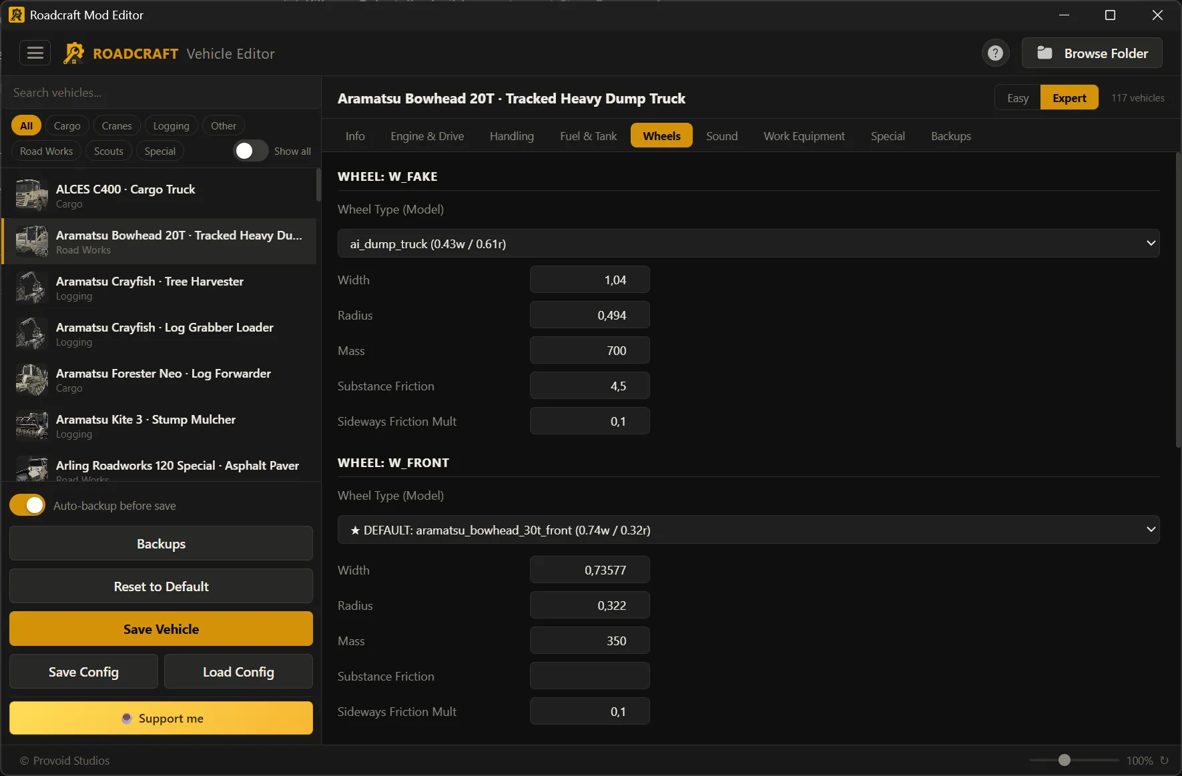Select Aramatsu Bowhead 20T in vehicle list
The image size is (1182, 776).
[x=160, y=242]
